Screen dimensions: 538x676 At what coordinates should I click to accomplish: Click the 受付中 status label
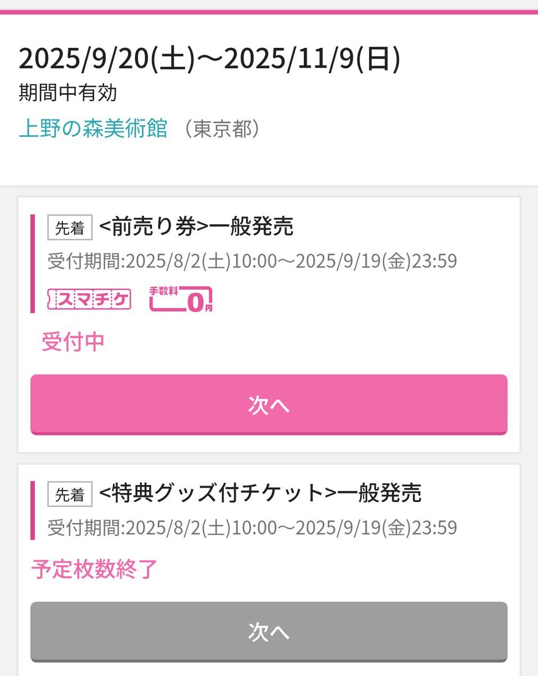click(73, 342)
